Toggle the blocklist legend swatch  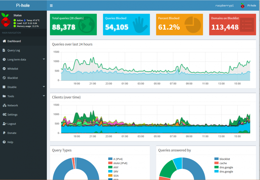point(216,159)
